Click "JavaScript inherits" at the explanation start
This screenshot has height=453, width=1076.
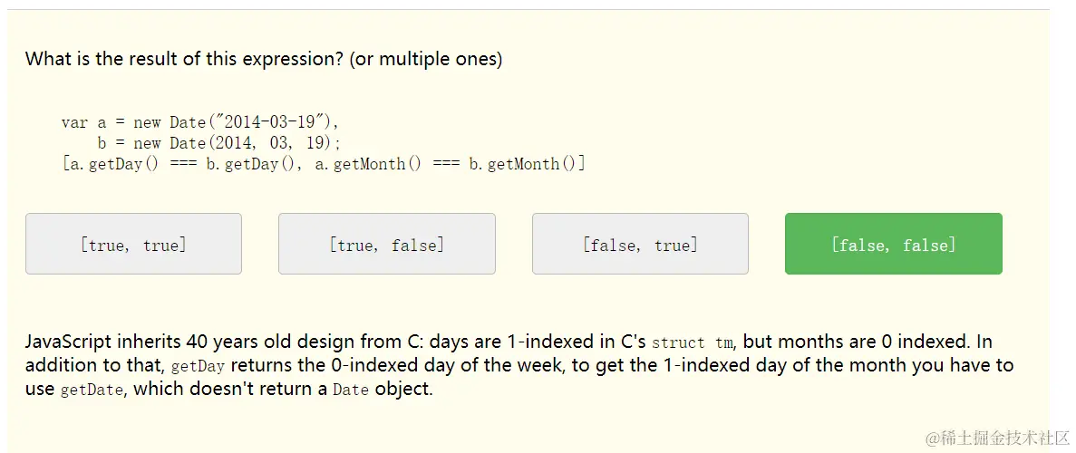(103, 342)
